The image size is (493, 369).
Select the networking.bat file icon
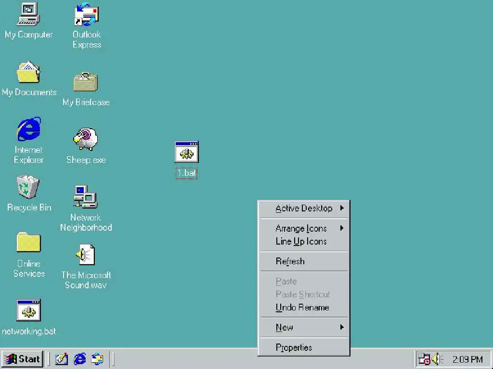tap(28, 310)
